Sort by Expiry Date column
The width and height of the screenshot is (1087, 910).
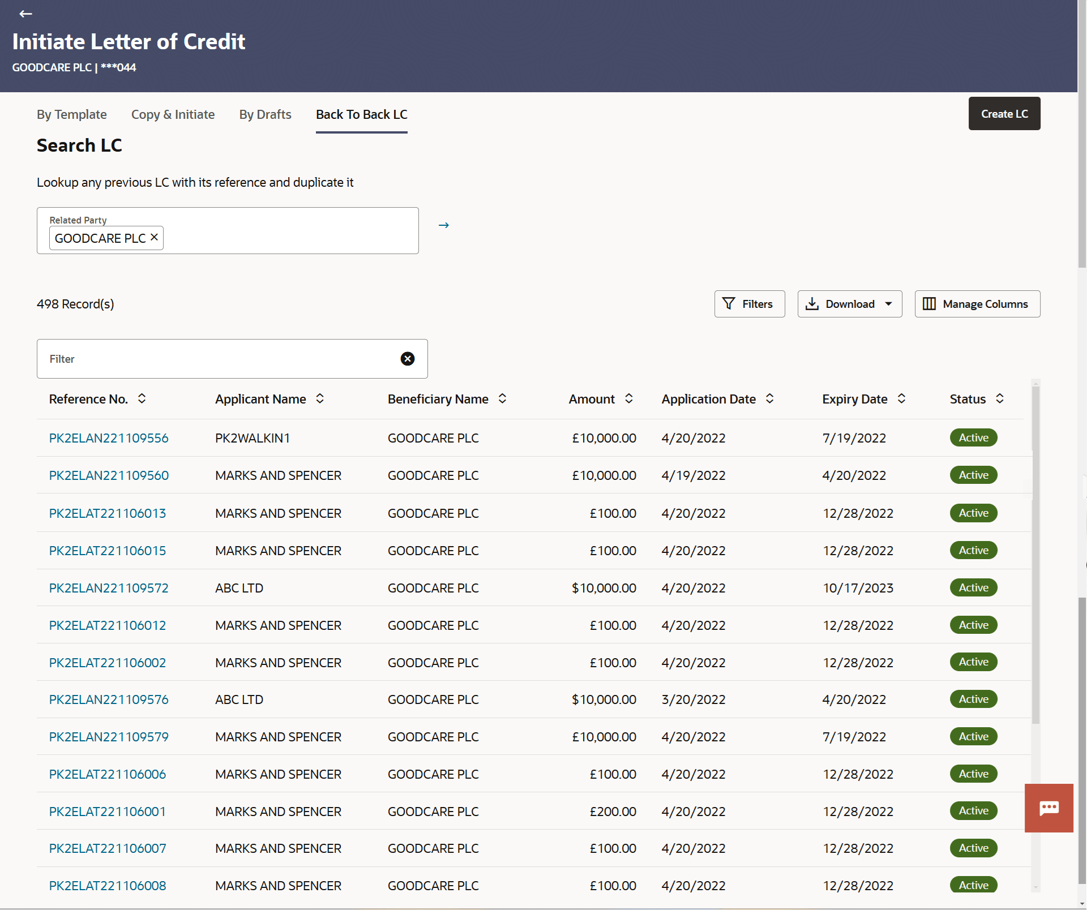pos(902,399)
